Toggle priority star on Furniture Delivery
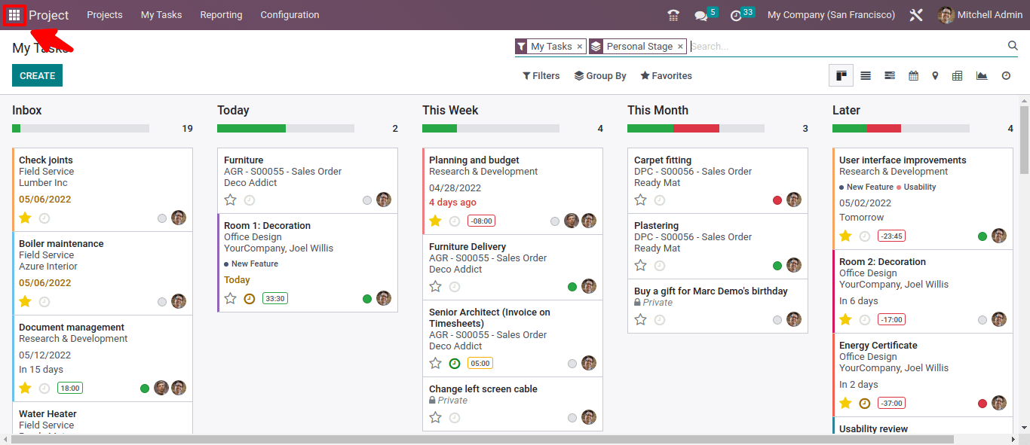 pos(435,286)
